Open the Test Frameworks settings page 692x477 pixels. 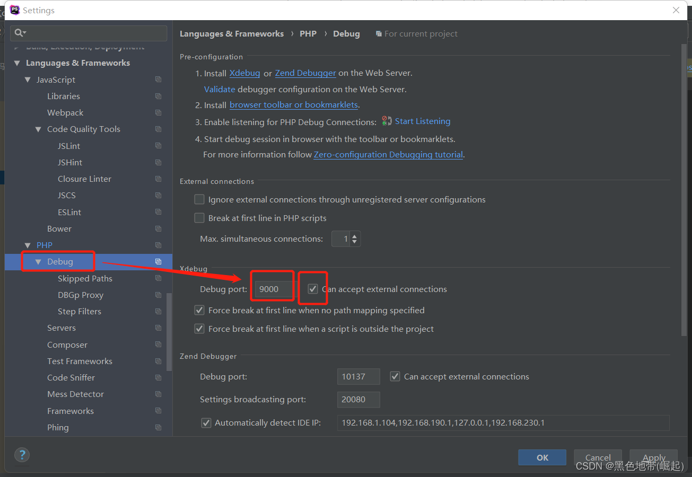coord(80,361)
